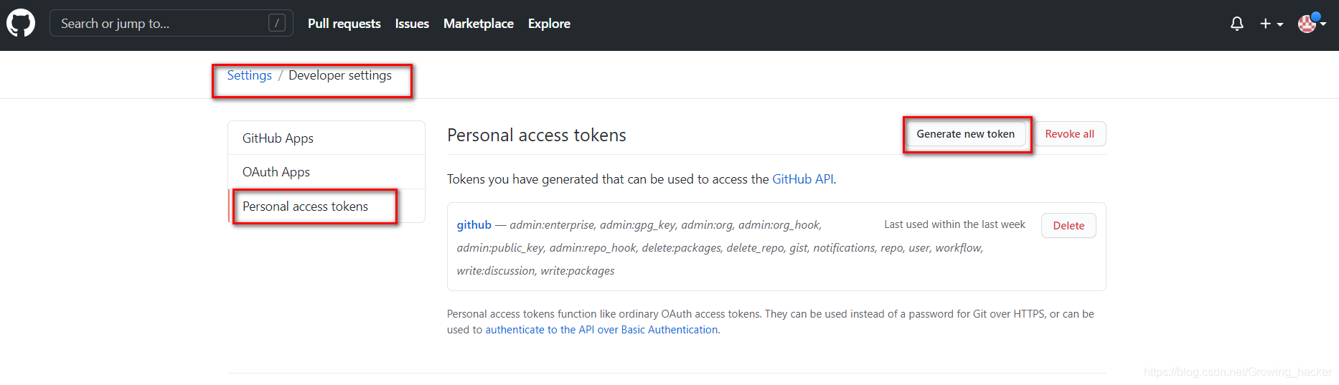The height and width of the screenshot is (385, 1339).
Task: Open Marketplace in the top navigation
Action: [479, 24]
